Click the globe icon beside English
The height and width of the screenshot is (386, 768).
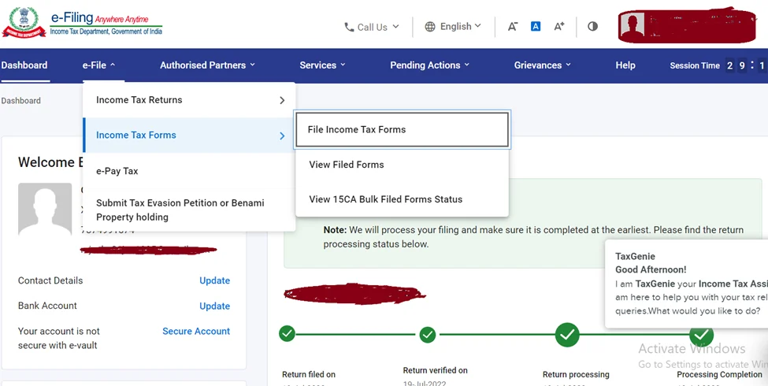point(430,27)
